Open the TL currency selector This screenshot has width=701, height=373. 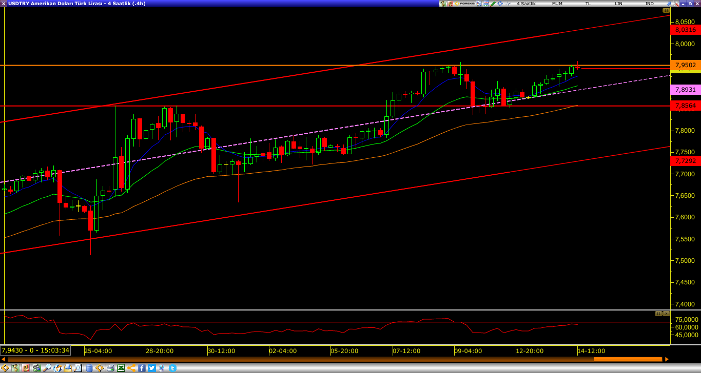click(x=588, y=4)
